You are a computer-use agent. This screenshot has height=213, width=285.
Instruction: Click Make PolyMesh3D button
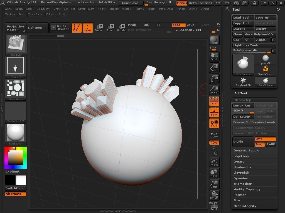[x=260, y=34]
